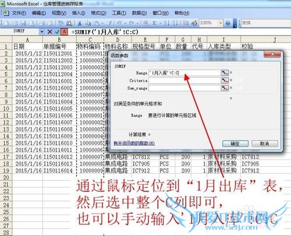Click the 日期 header cell

(27, 47)
